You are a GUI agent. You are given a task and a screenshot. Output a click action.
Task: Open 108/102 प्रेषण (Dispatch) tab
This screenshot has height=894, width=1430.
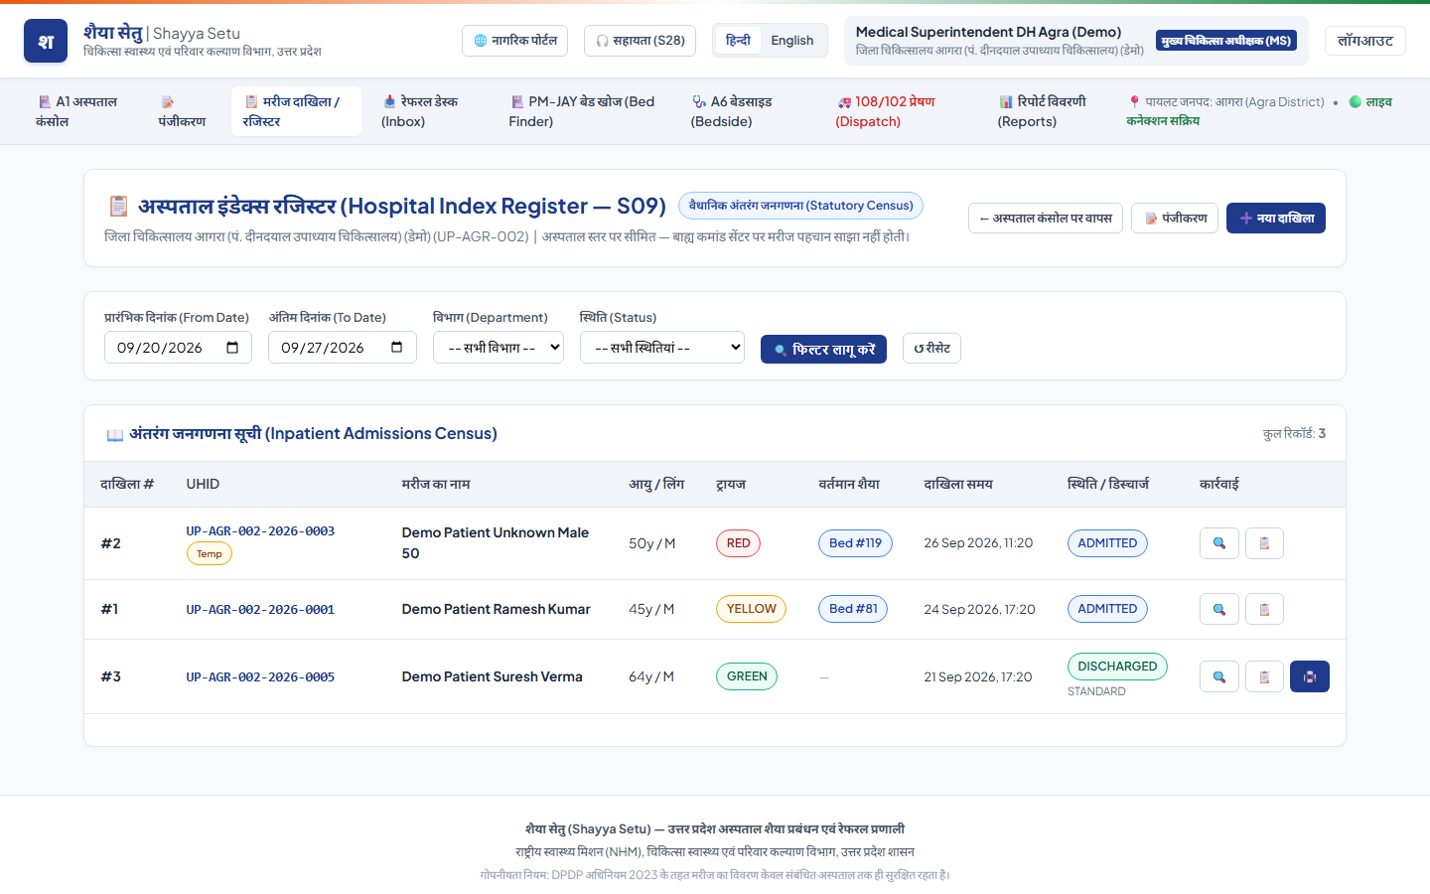tap(885, 111)
